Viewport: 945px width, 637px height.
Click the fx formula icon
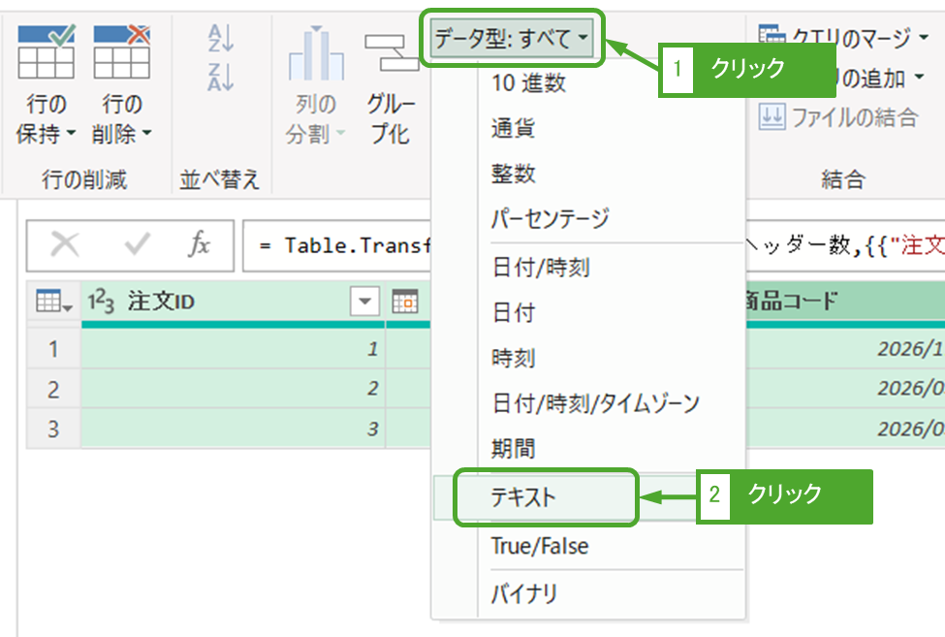[x=199, y=245]
